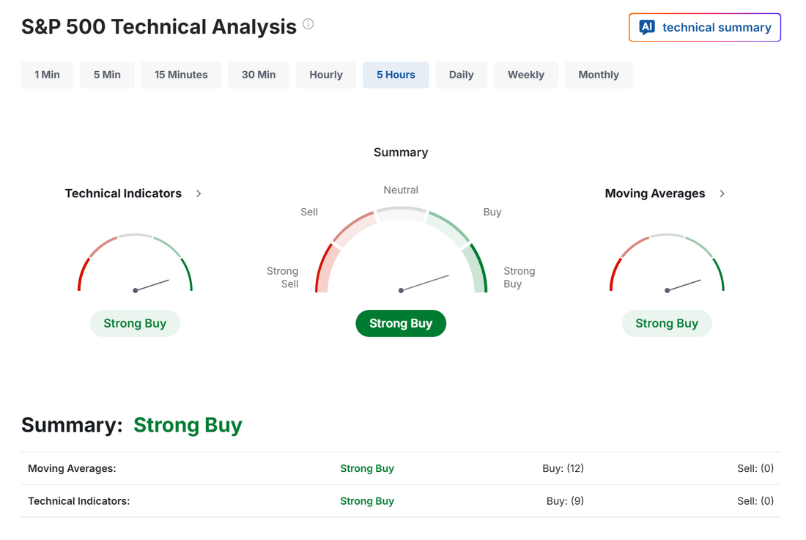Click the central Summary gauge dial

click(401, 253)
